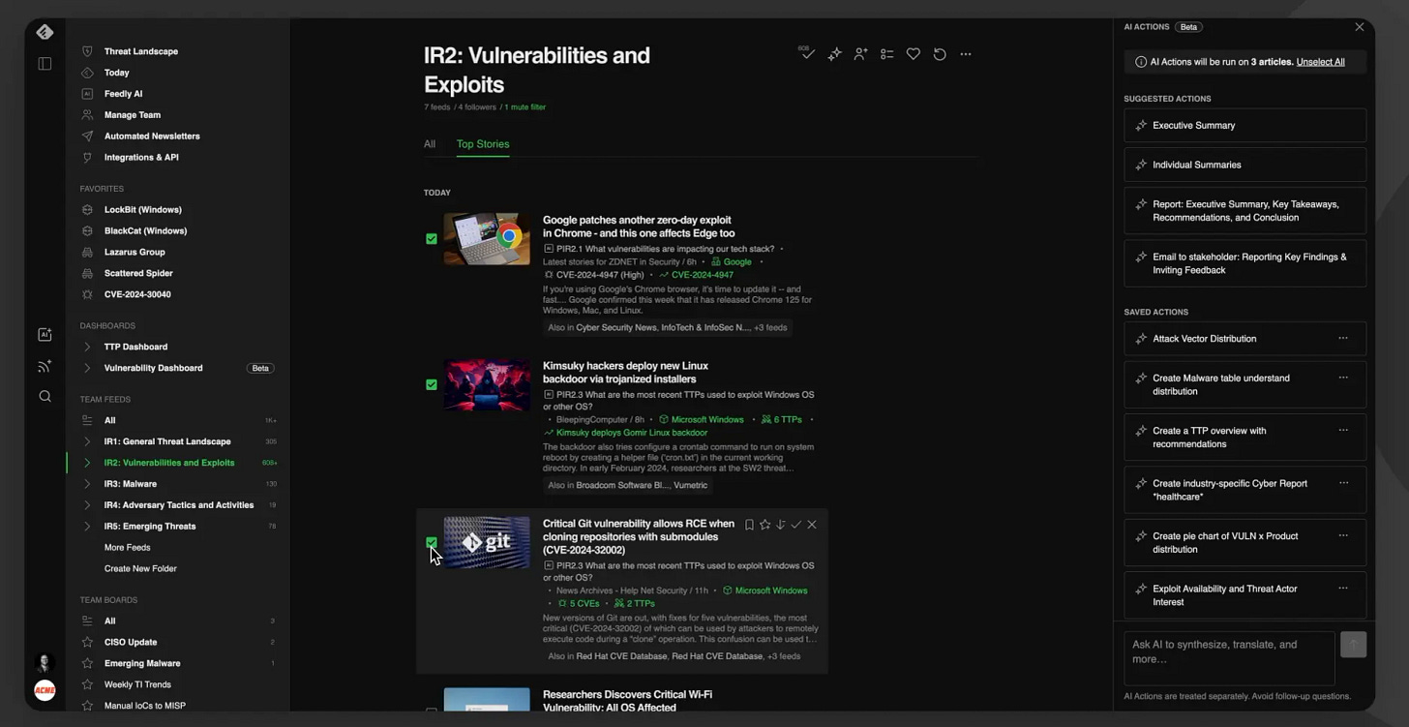Screen dimensions: 1409x727
Task: Open Integrations & API
Action: pyautogui.click(x=141, y=158)
